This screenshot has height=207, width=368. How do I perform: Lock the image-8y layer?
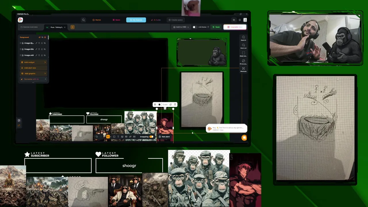42,43
